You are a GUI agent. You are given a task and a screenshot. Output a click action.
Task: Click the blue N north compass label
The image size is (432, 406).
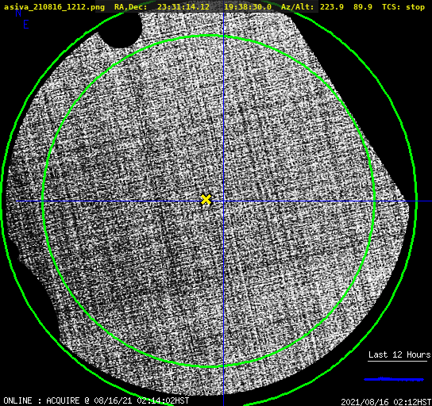[18, 13]
